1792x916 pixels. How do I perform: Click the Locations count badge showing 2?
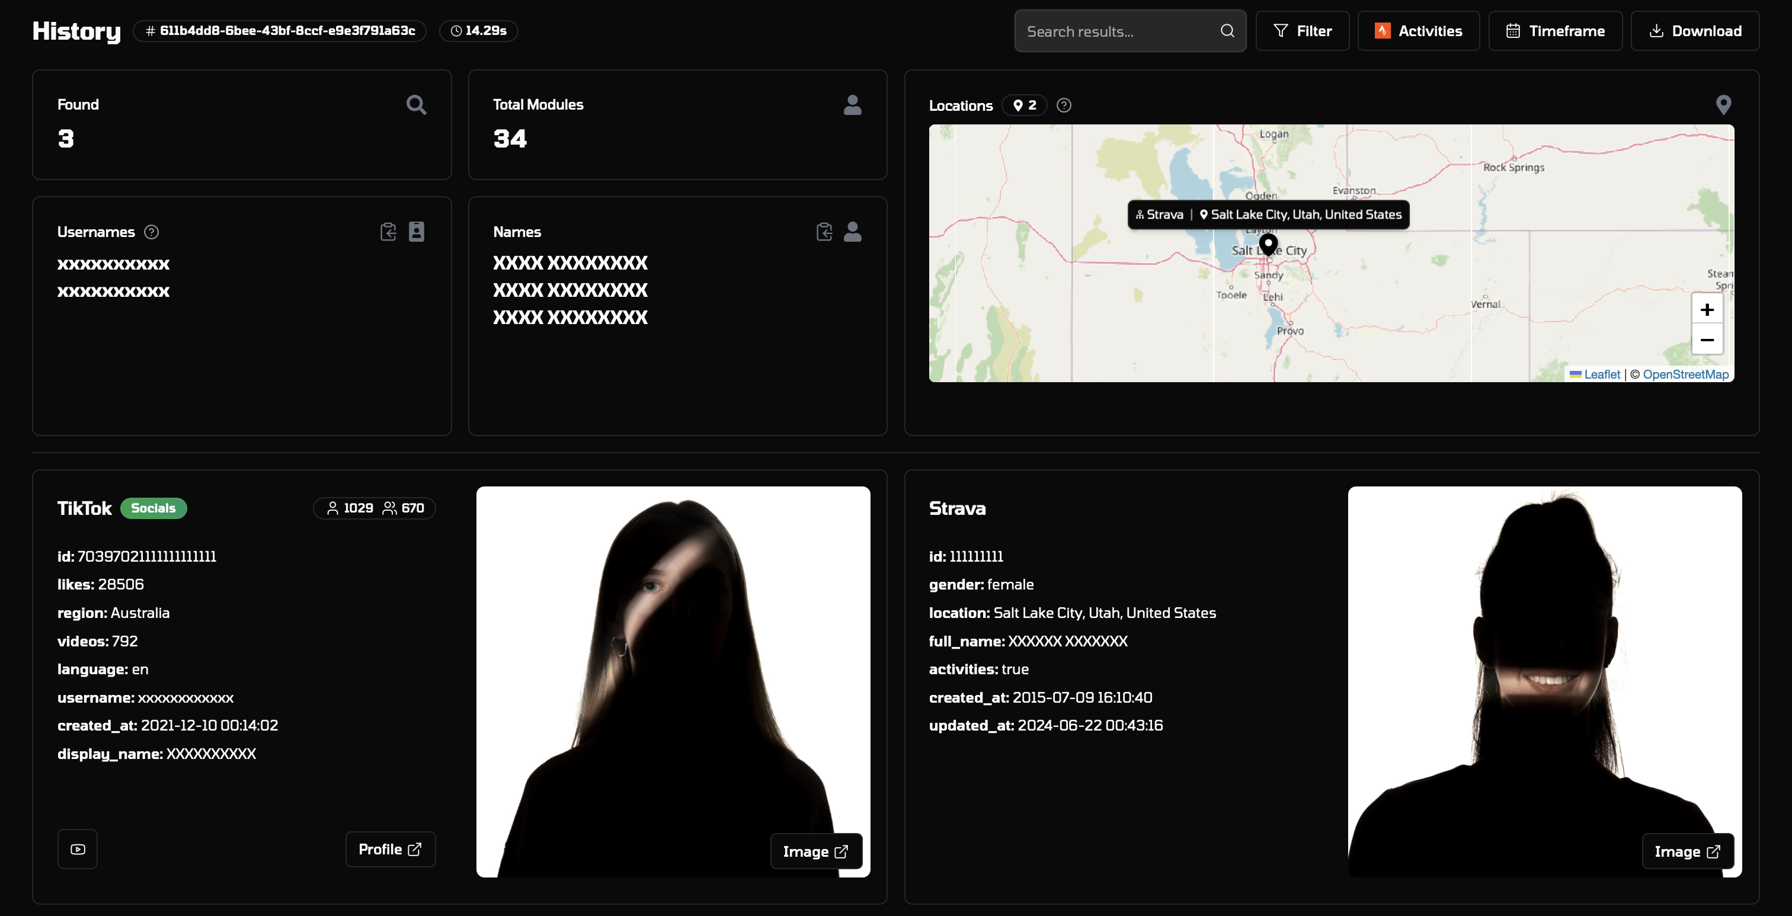tap(1025, 105)
